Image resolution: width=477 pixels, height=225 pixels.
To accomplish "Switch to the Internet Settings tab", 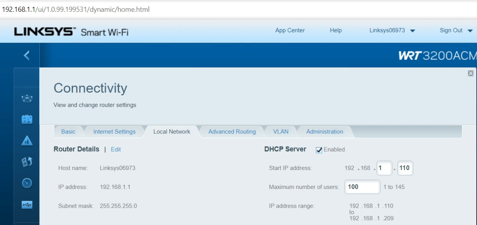I will [114, 132].
